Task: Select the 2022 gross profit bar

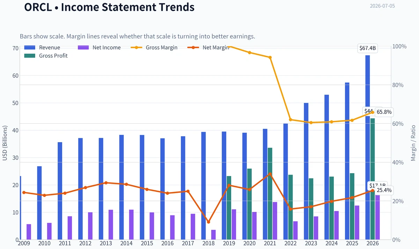Action: pyautogui.click(x=291, y=207)
